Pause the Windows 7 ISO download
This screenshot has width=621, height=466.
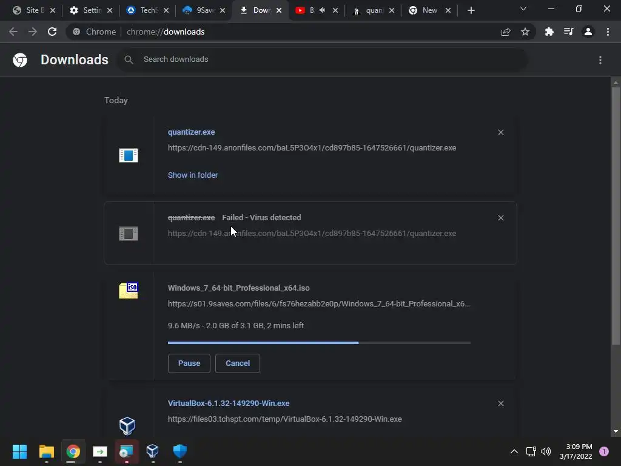click(189, 363)
